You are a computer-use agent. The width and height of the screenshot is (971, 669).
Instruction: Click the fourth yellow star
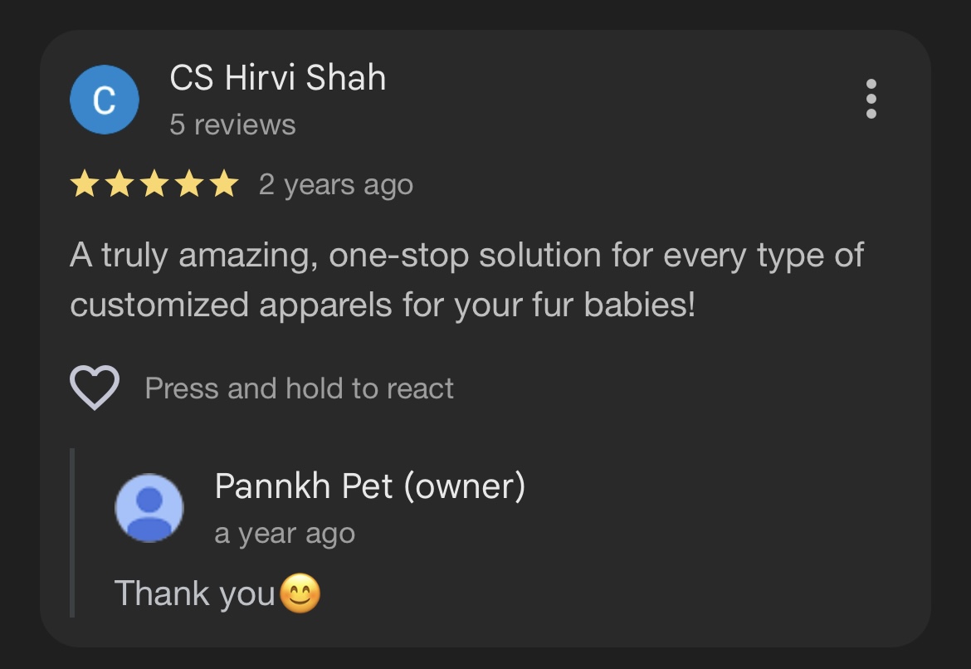coord(189,184)
